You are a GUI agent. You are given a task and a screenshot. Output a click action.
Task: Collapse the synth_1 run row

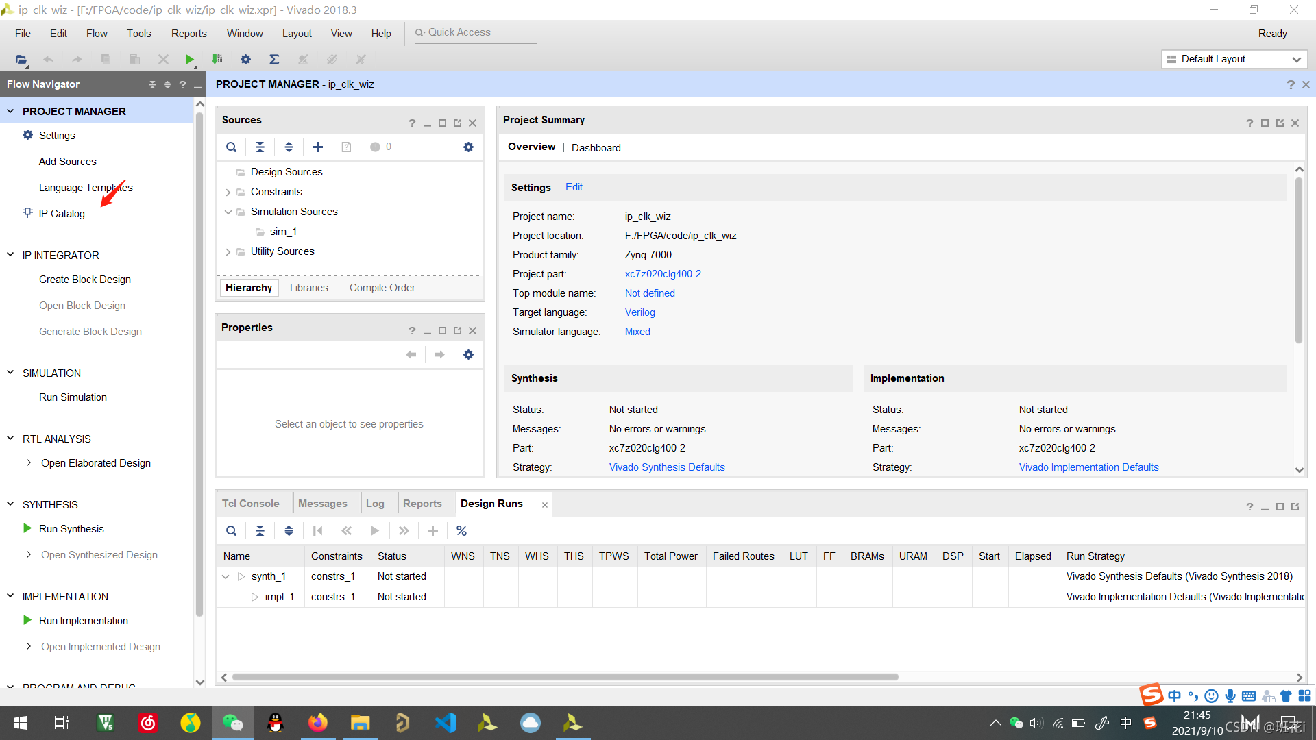point(226,576)
